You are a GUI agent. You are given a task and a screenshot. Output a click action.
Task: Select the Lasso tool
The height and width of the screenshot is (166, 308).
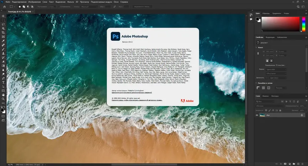pyautogui.click(x=3, y=24)
